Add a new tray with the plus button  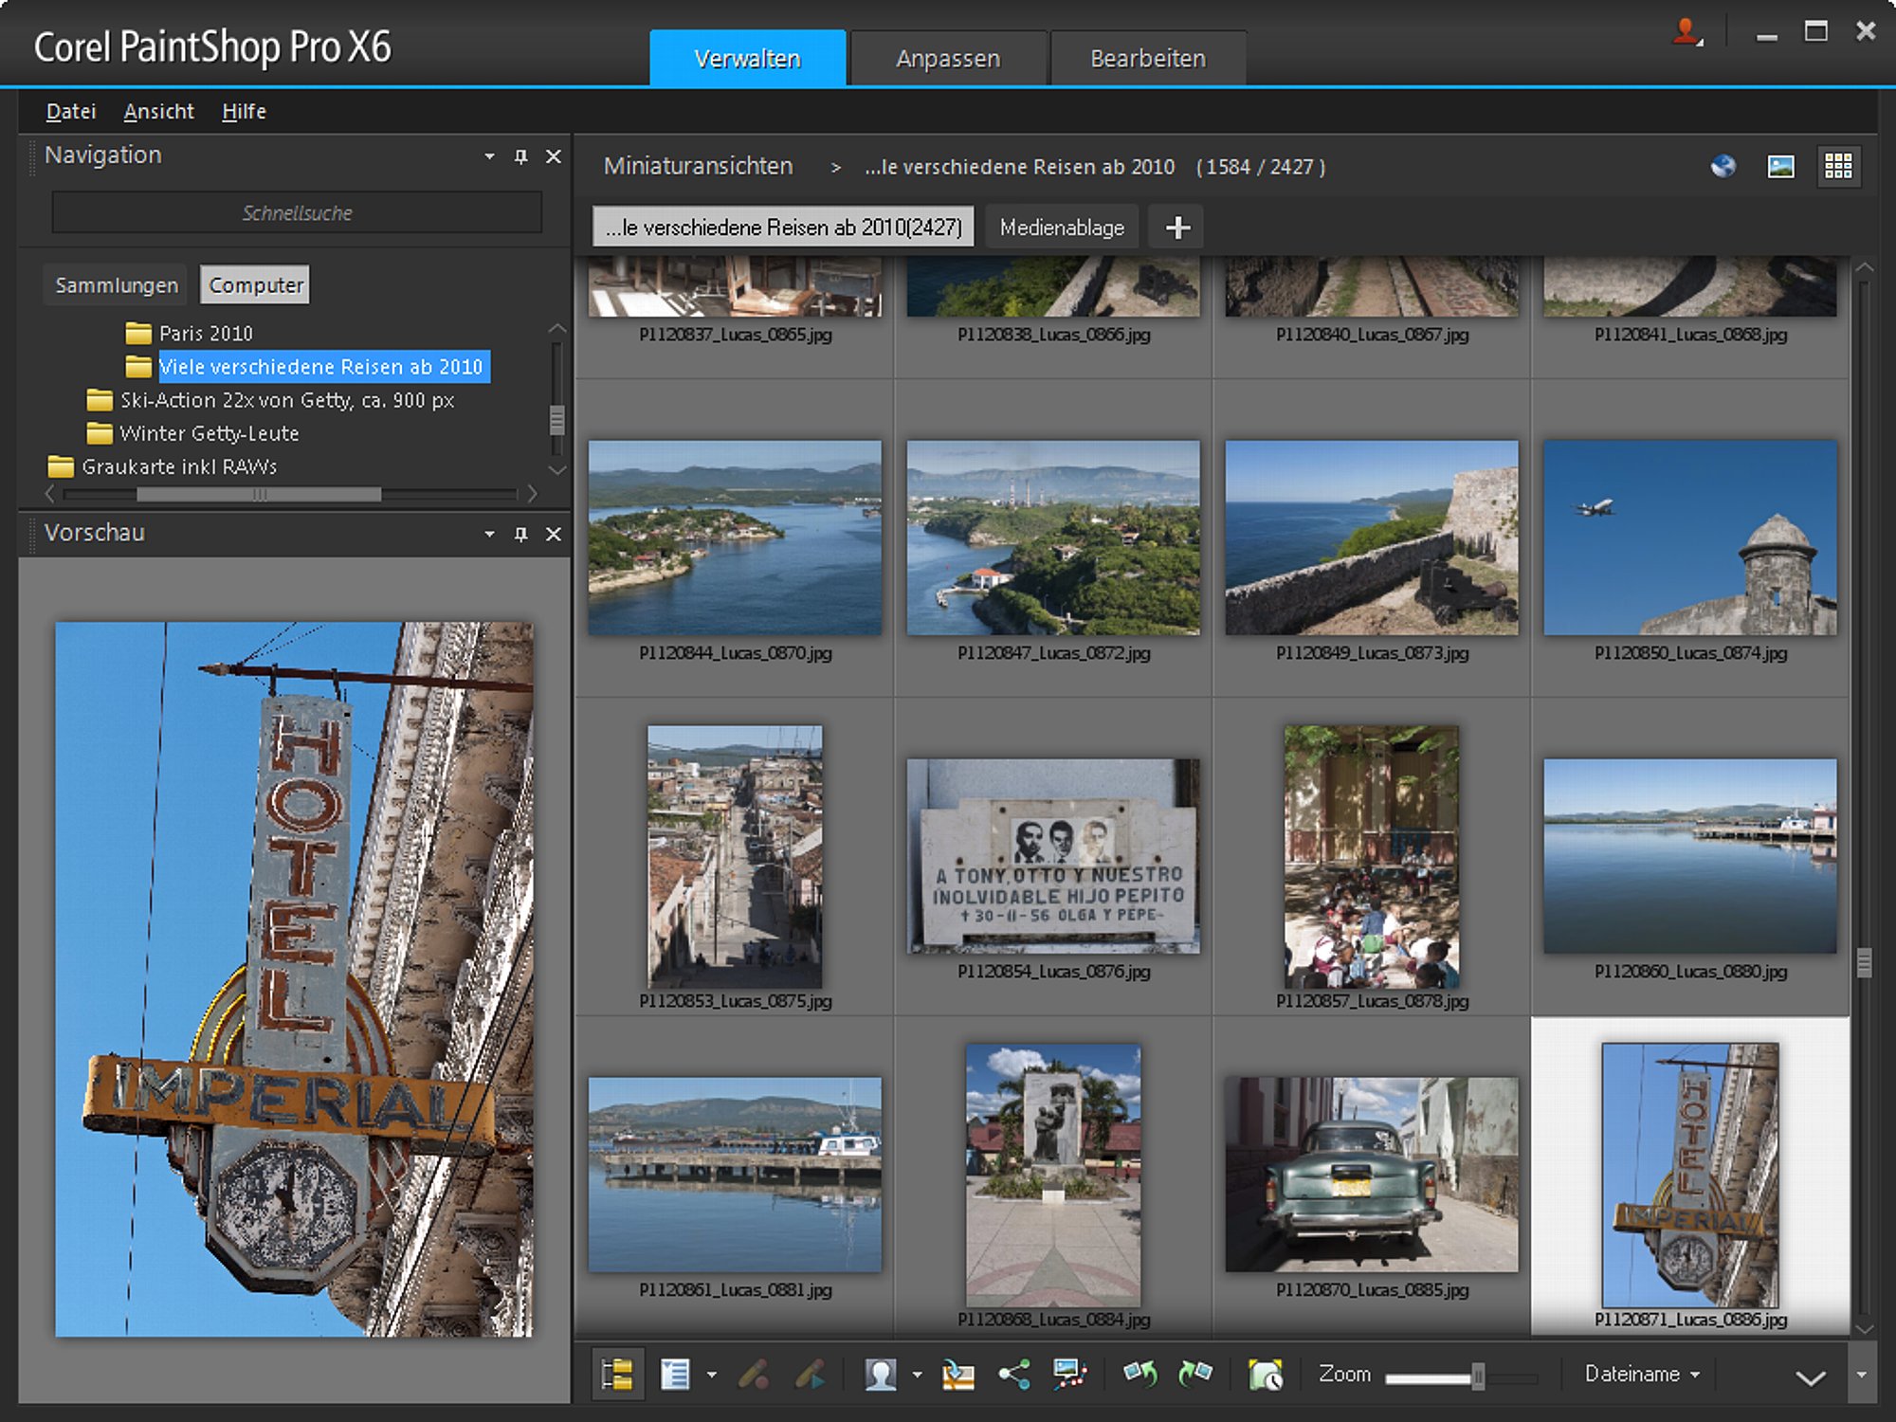1177,228
